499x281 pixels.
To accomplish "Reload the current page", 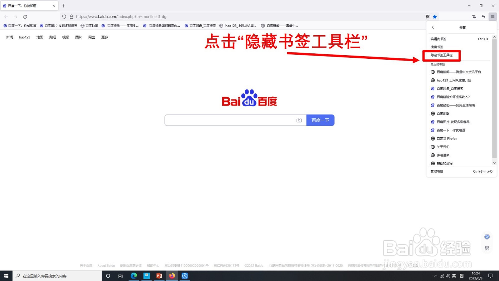I will click(25, 17).
